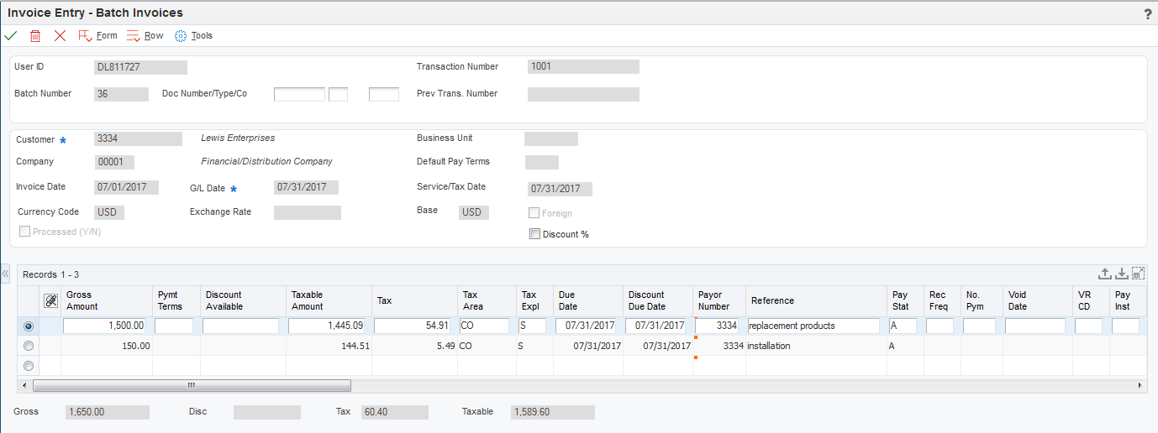
Task: Click the grid's right scroll arrow
Action: (1140, 385)
